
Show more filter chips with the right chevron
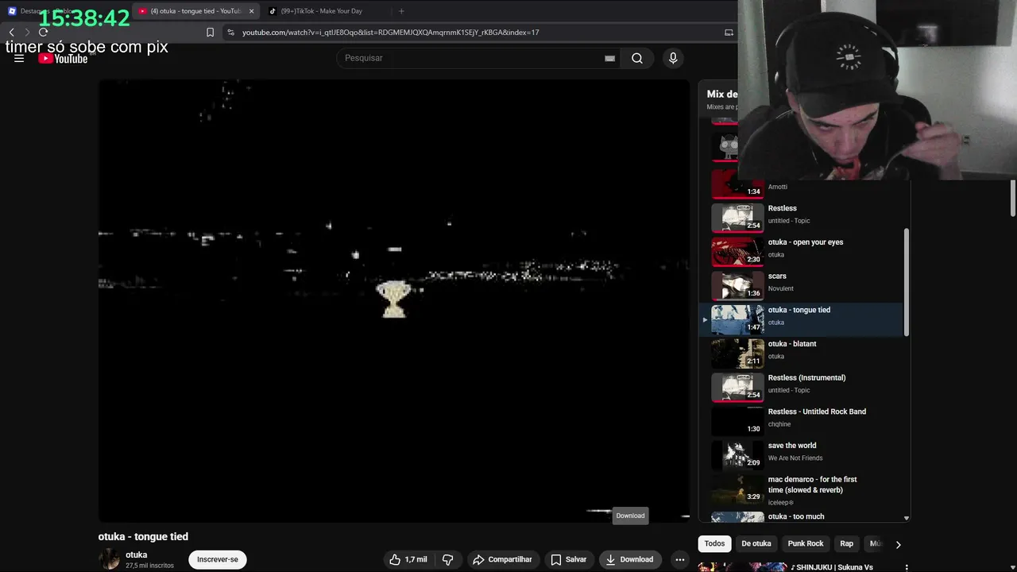[898, 544]
